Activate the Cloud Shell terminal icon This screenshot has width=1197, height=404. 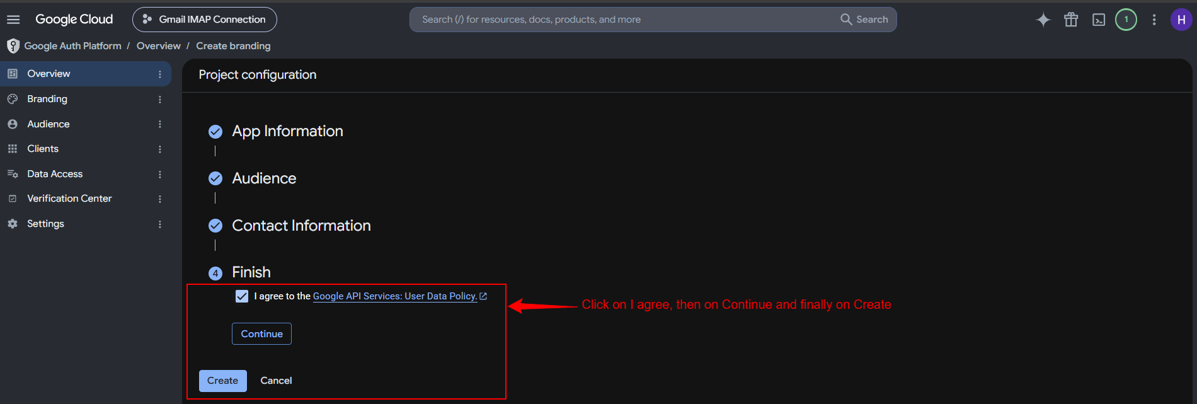tap(1099, 20)
